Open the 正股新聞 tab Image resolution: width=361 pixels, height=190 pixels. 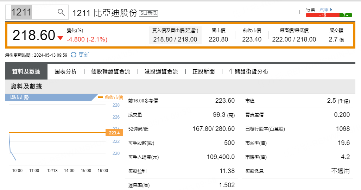(x=203, y=71)
